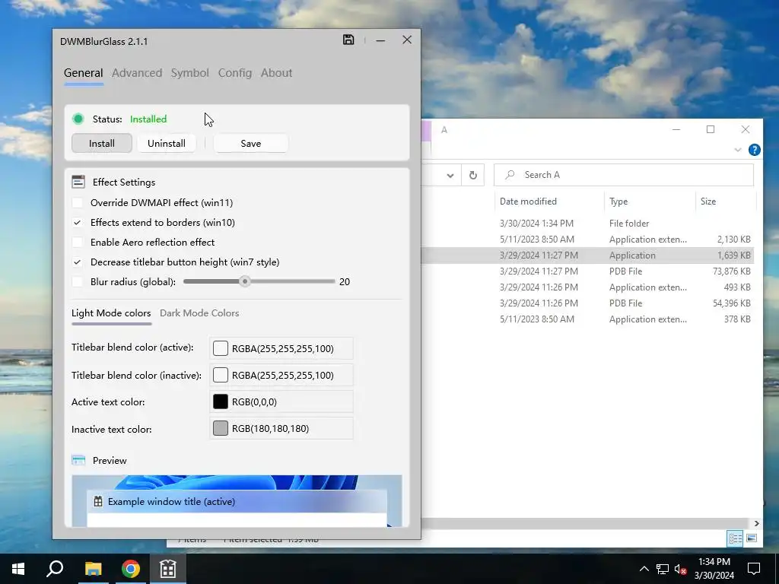Click the RGB(0,0,0) value text
The image size is (779, 584).
254,402
